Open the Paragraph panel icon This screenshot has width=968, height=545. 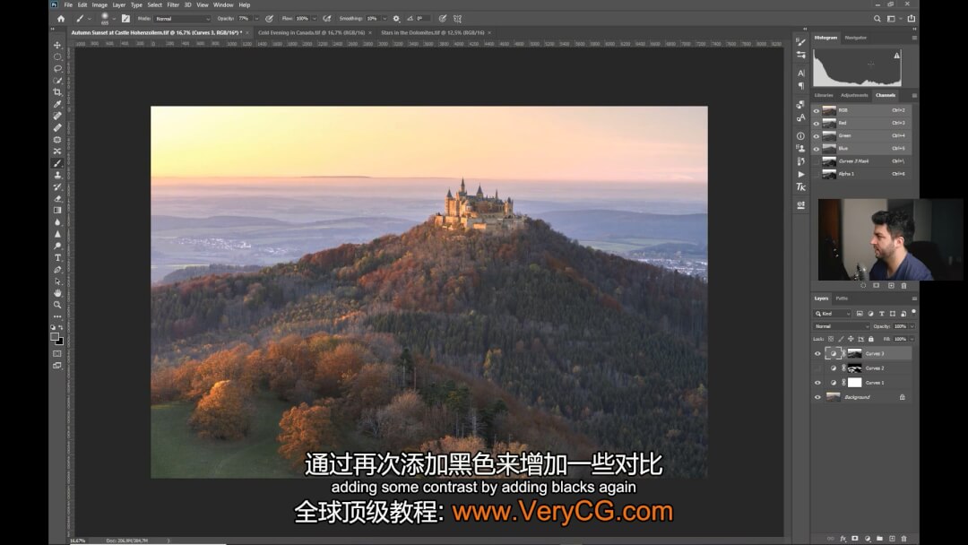point(800,86)
